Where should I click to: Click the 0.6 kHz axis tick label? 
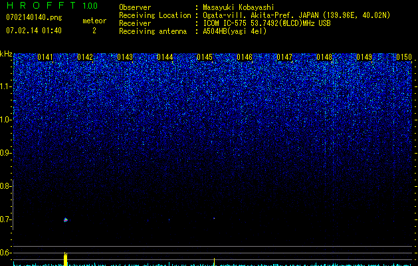[x=5, y=253]
